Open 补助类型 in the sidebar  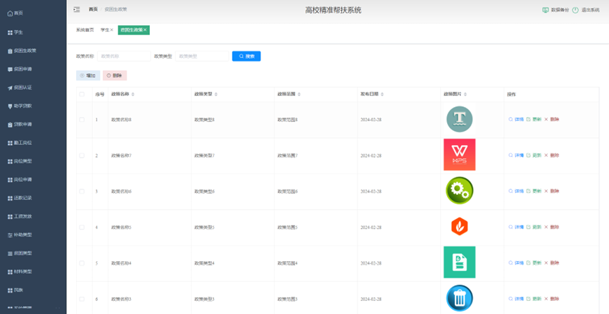click(20, 235)
